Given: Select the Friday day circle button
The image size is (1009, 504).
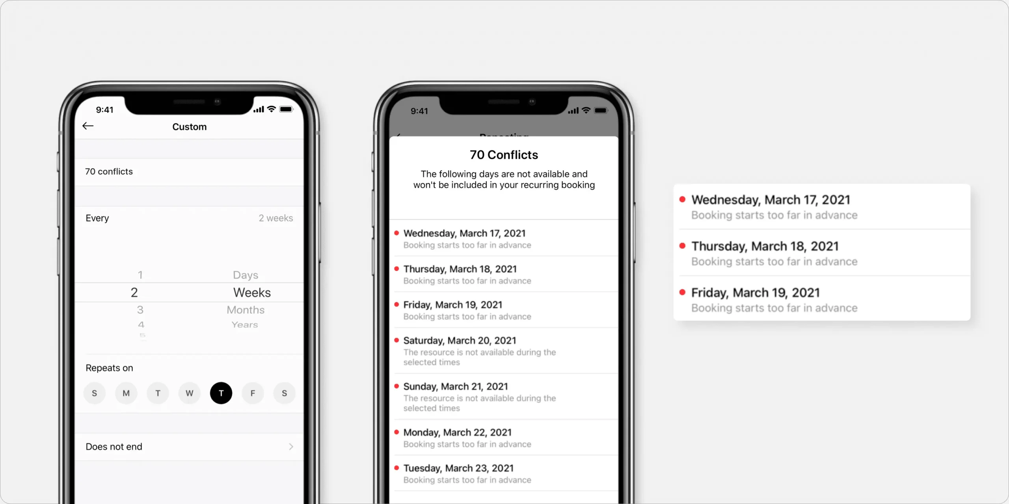Looking at the screenshot, I should [x=252, y=393].
